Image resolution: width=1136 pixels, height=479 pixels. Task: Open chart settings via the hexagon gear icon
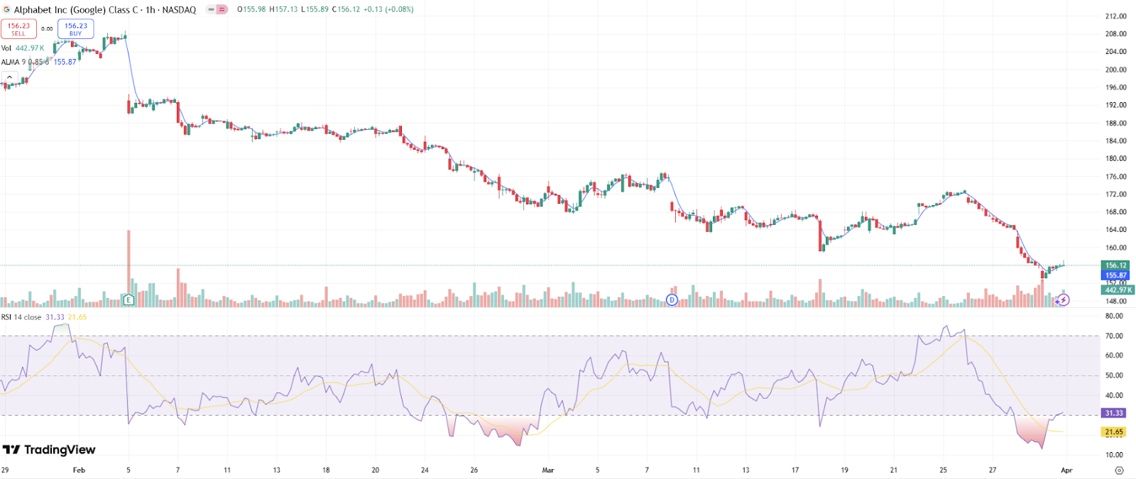click(x=1119, y=470)
